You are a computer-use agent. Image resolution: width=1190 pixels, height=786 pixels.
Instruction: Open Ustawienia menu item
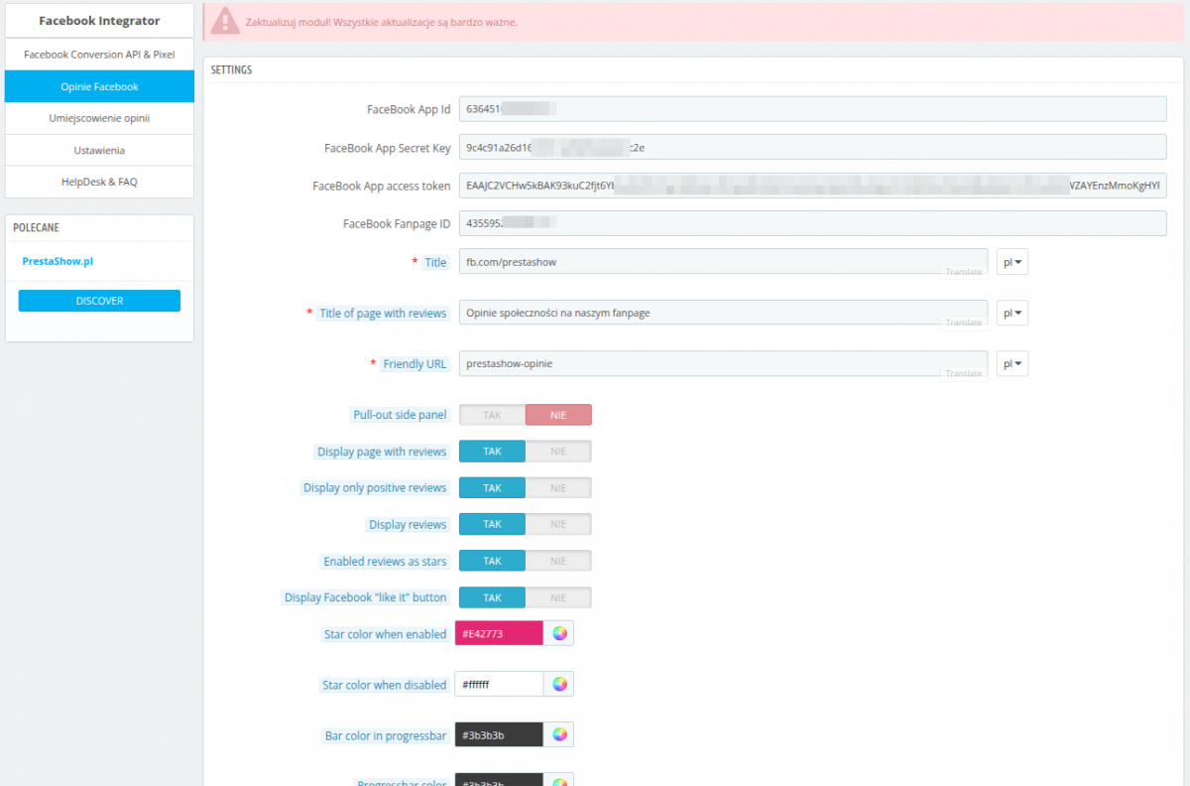[99, 150]
